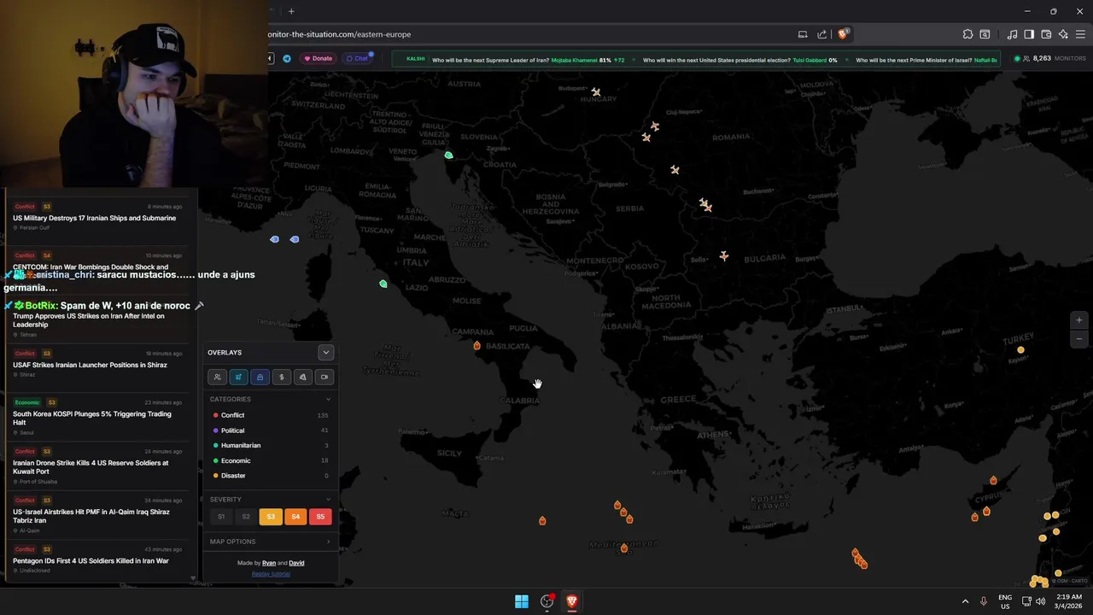Click the green marker in central Italy

383,284
